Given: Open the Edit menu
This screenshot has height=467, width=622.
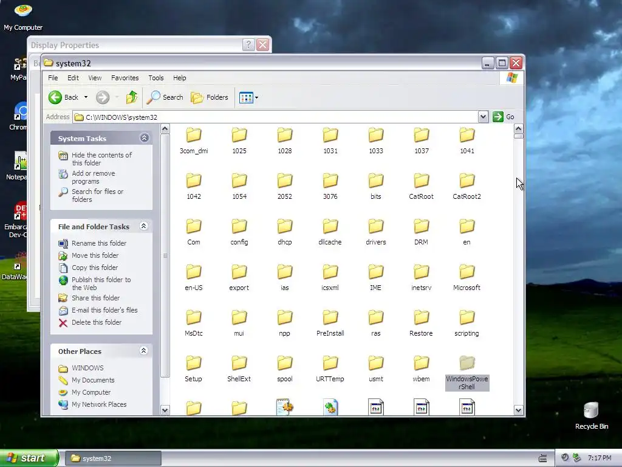Looking at the screenshot, I should (73, 78).
